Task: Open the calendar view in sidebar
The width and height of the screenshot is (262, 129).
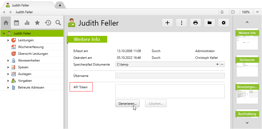Action: (16, 23)
